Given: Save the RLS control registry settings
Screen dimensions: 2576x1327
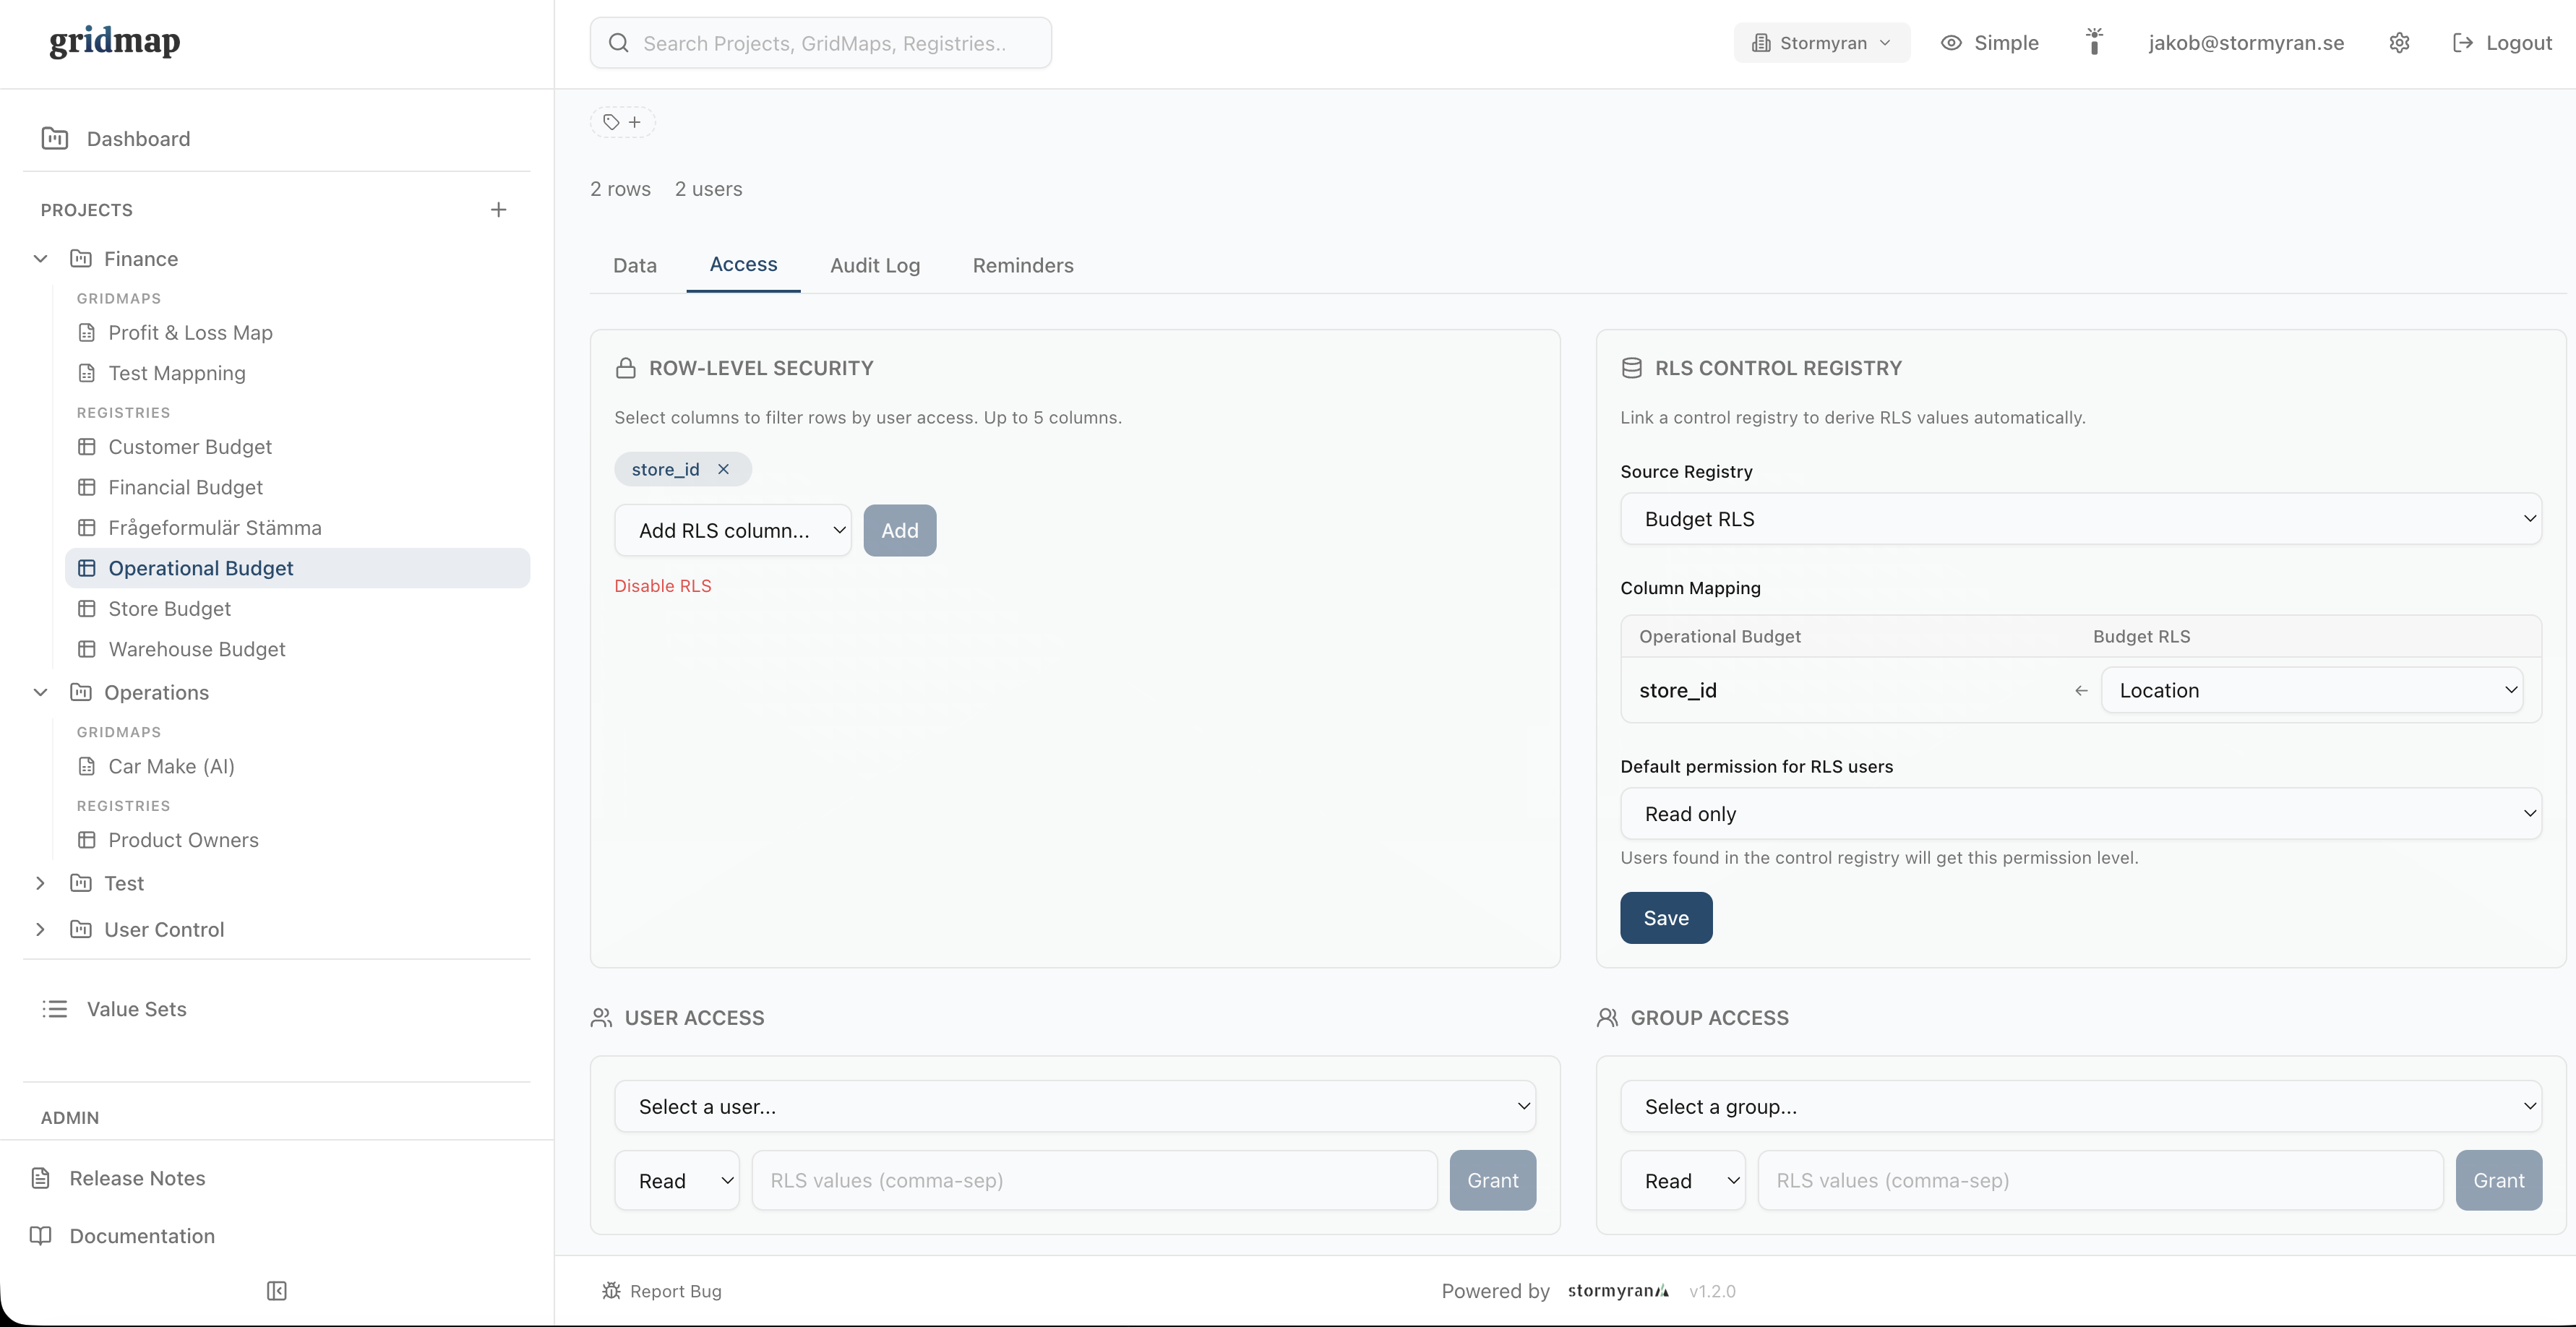Looking at the screenshot, I should point(1666,918).
